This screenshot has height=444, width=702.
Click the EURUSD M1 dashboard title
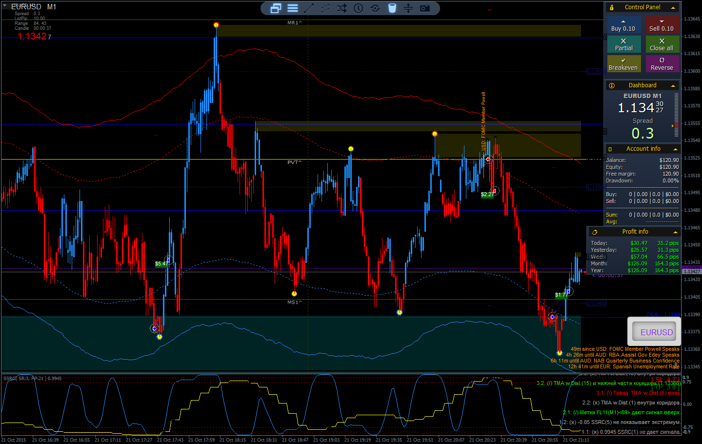click(x=642, y=96)
